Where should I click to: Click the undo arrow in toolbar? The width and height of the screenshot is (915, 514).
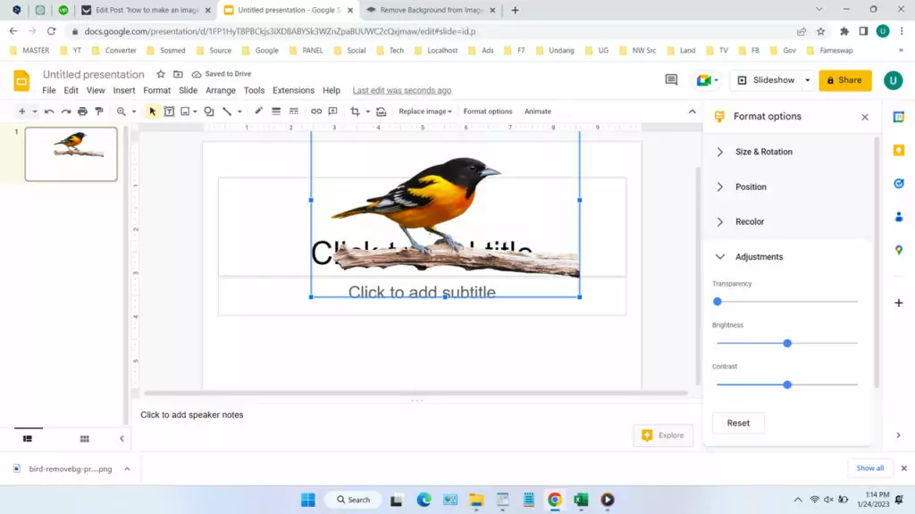tap(49, 112)
